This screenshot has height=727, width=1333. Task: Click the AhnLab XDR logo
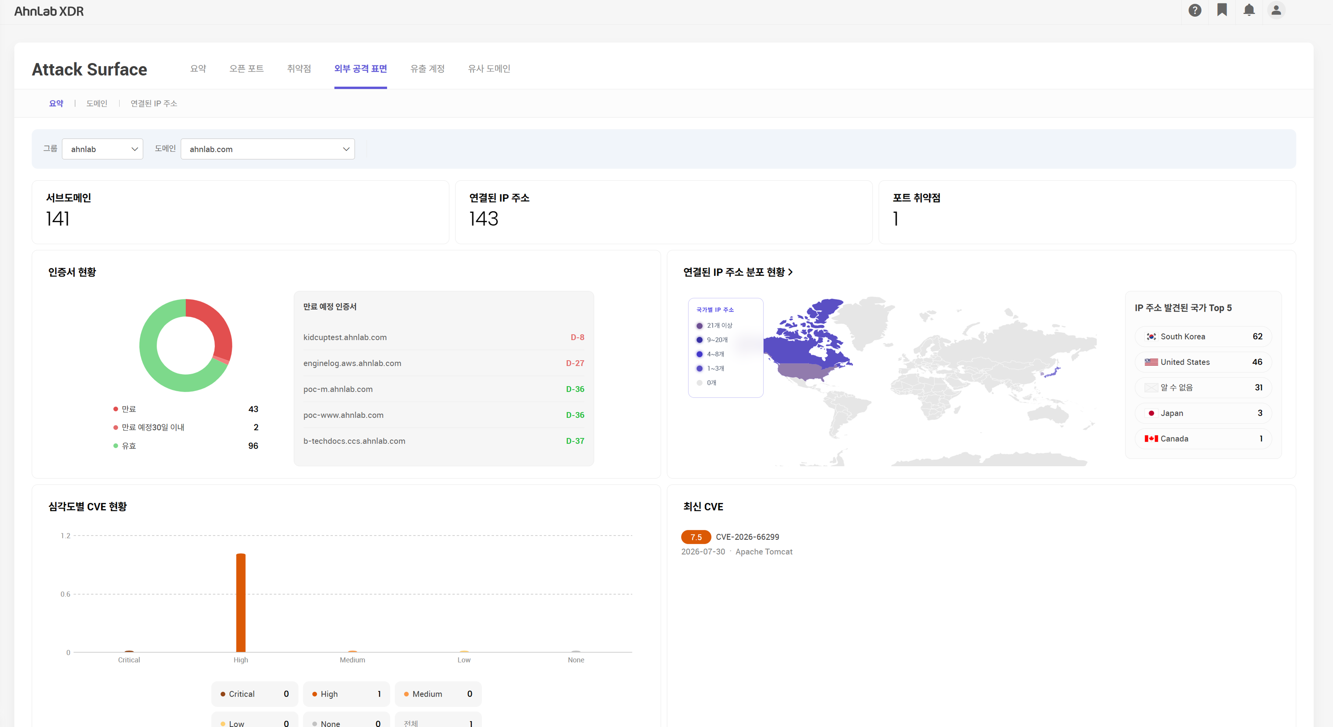(49, 12)
